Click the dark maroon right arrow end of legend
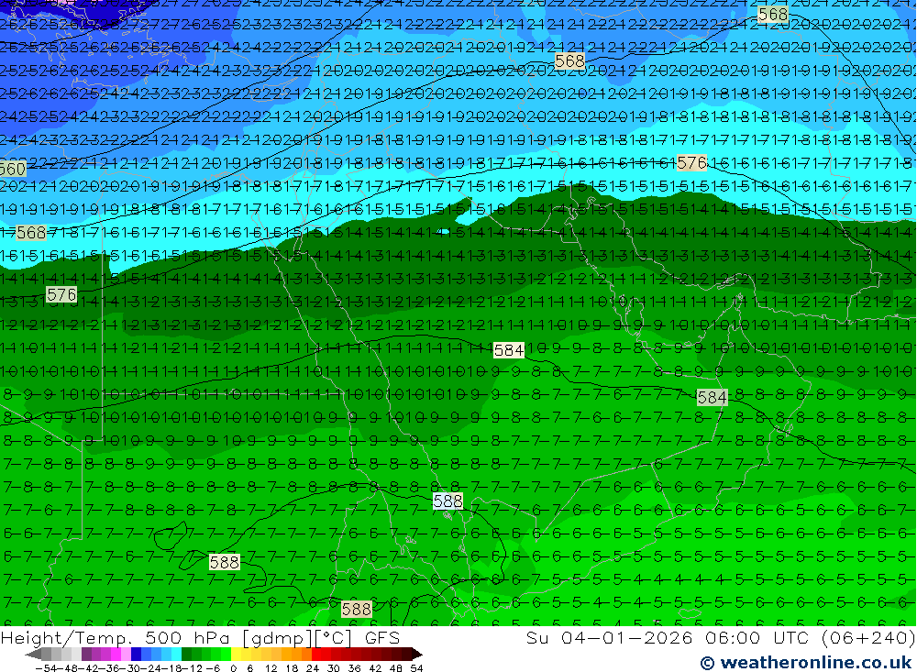The height and width of the screenshot is (672, 917). coord(415,654)
